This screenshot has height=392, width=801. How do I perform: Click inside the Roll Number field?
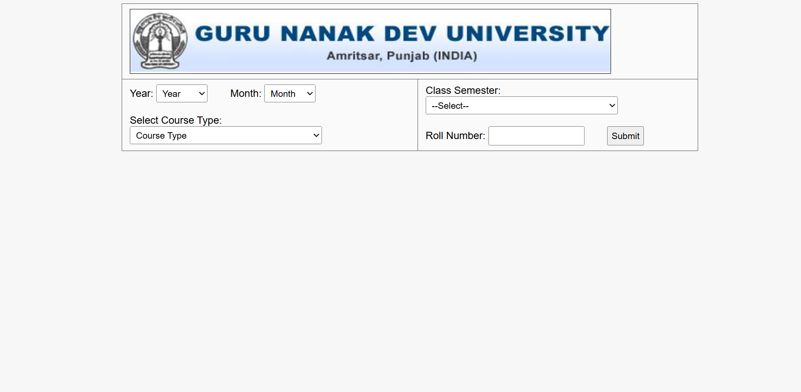(x=536, y=136)
